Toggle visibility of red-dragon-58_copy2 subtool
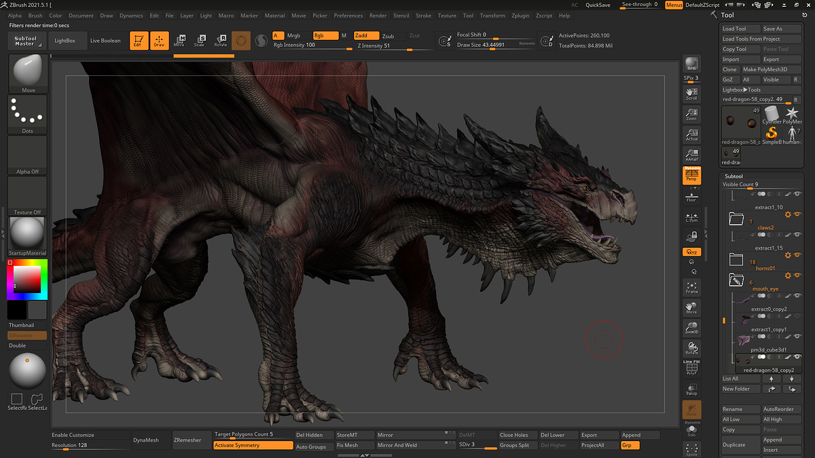Image resolution: width=815 pixels, height=458 pixels. point(797,358)
